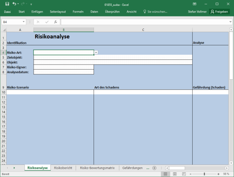This screenshot has width=234, height=177.
Task: Click the zoom slider in status bar
Action: (204, 174)
